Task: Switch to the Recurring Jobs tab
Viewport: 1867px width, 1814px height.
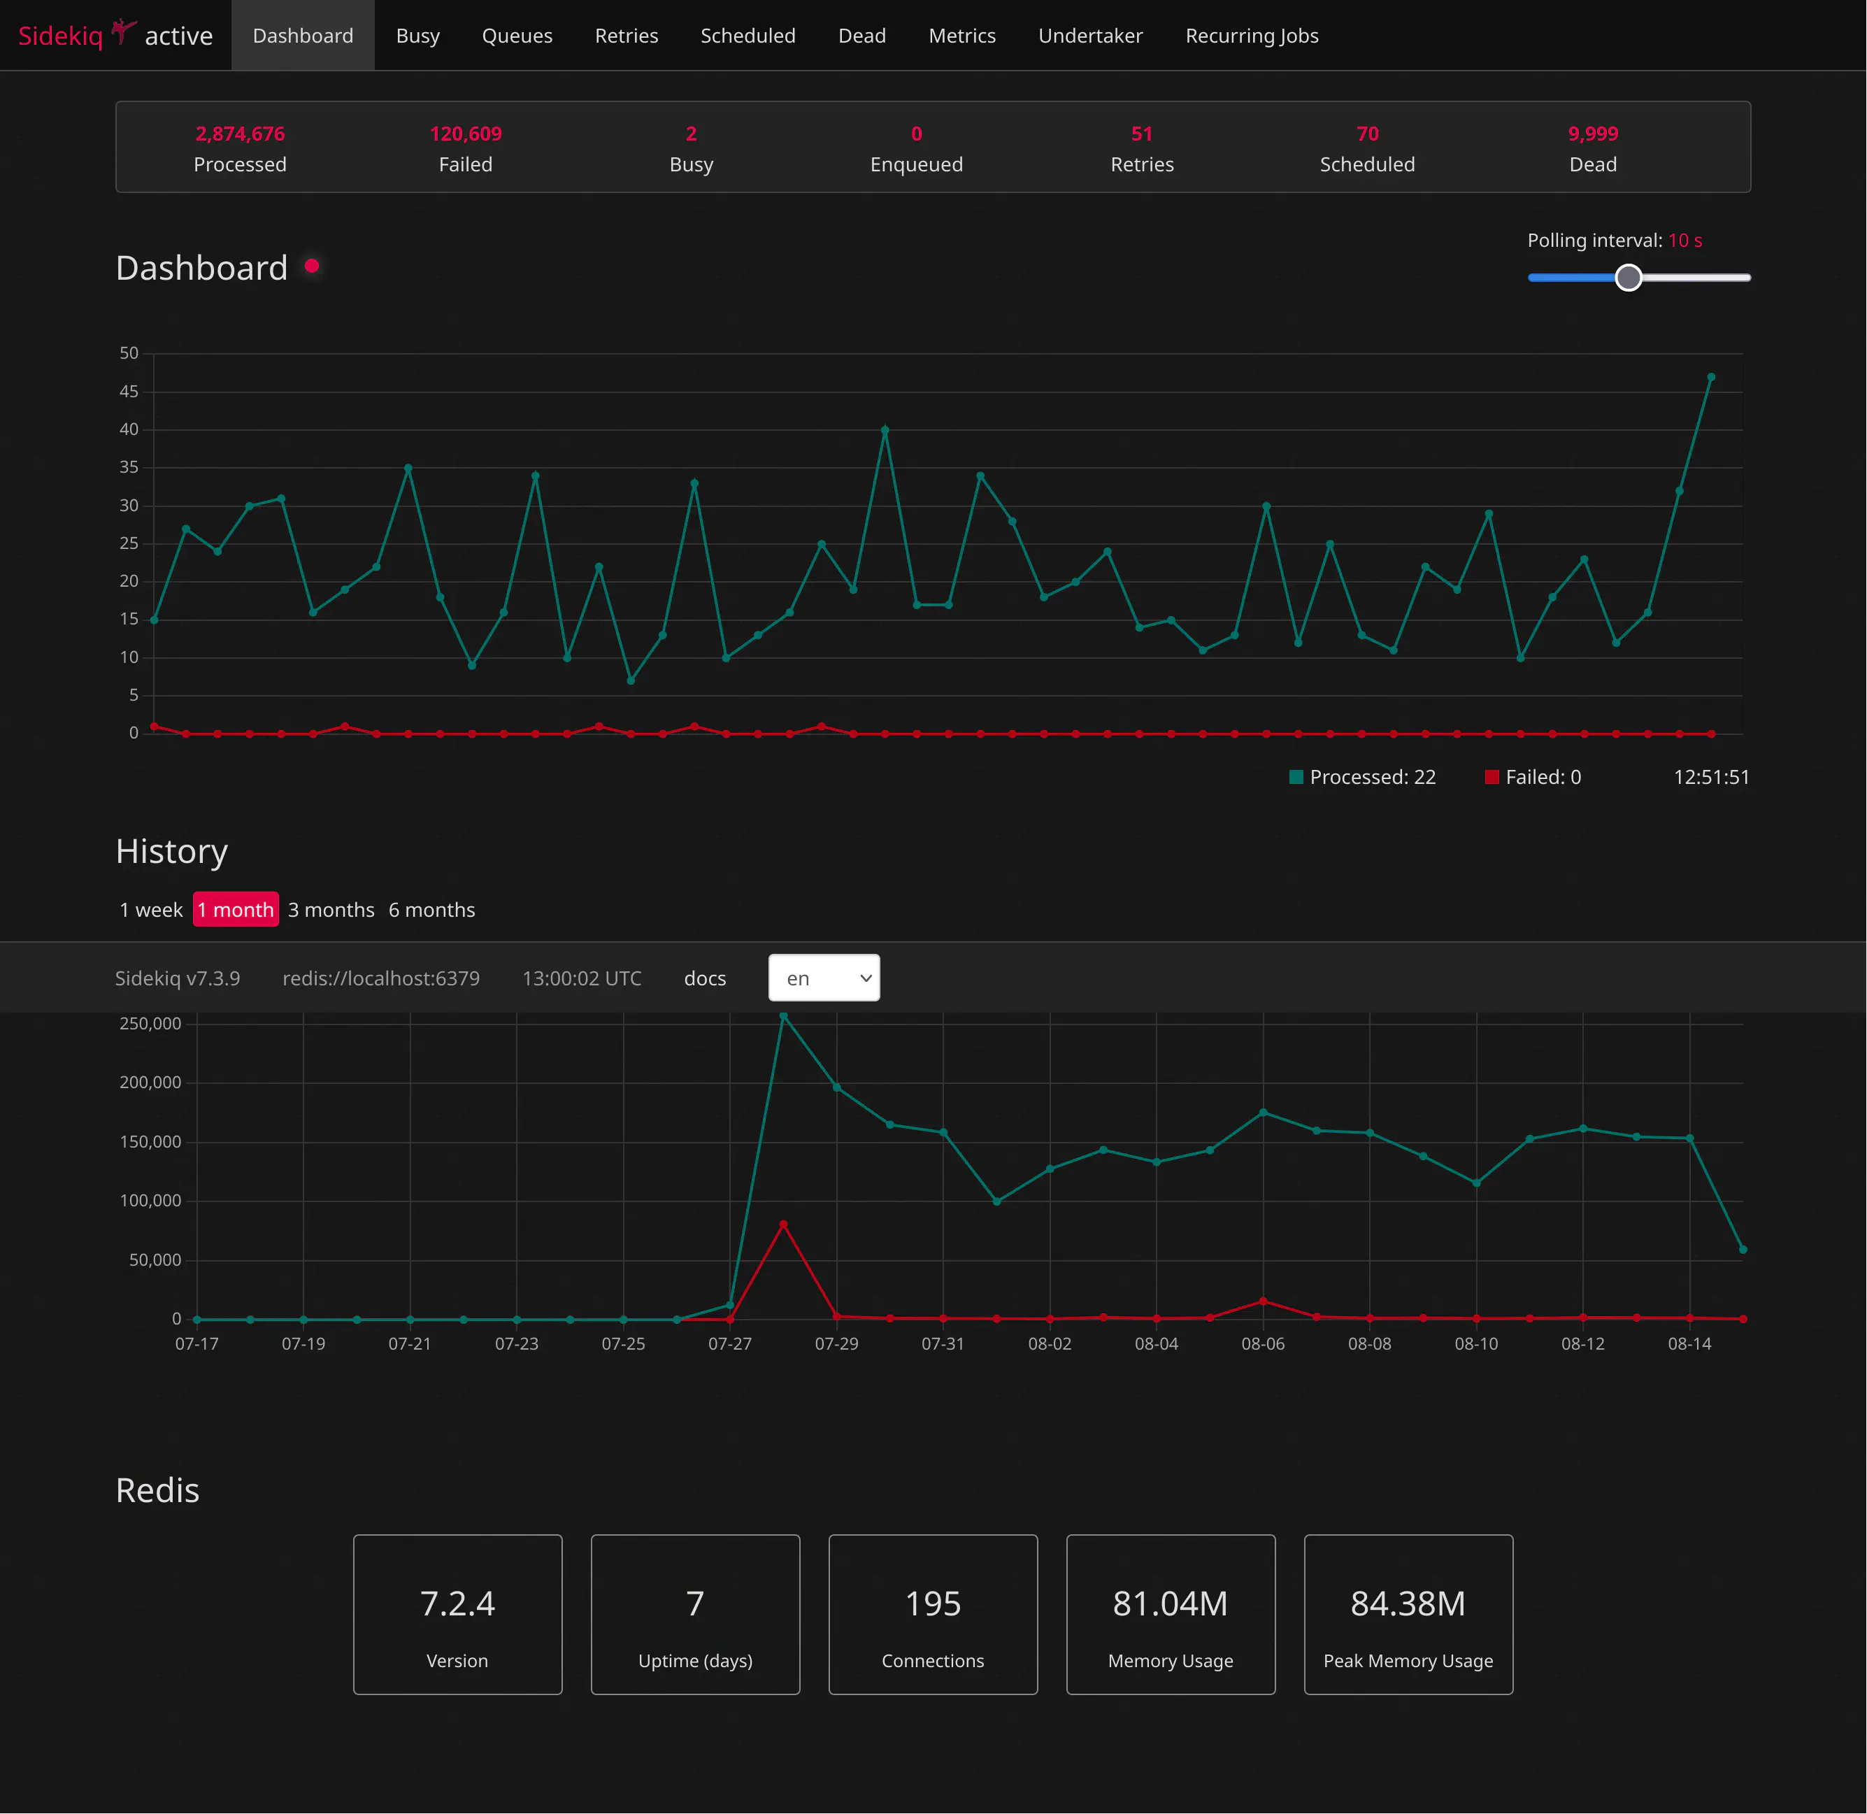Action: (1251, 35)
